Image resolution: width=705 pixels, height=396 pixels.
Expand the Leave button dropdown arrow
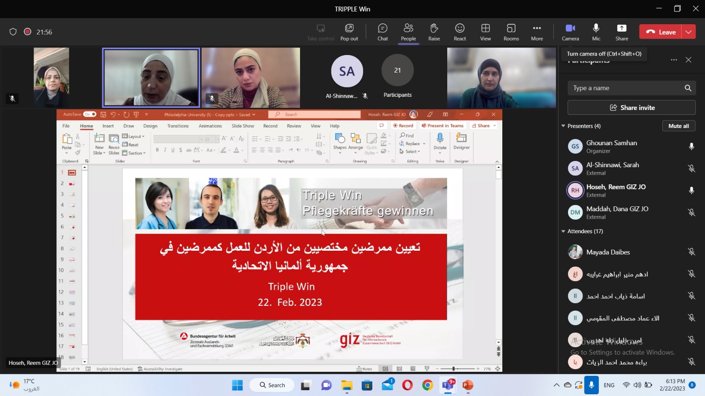point(688,32)
